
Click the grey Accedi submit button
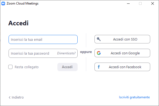[67, 67]
